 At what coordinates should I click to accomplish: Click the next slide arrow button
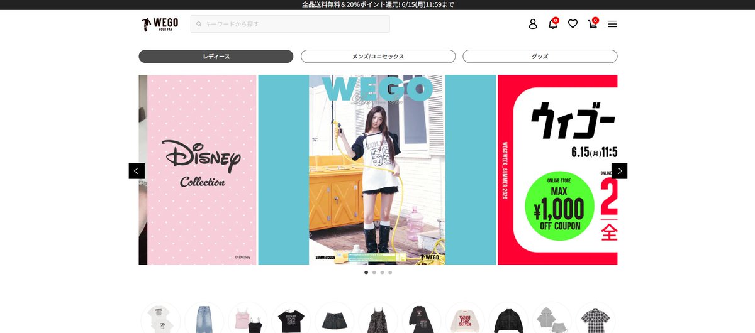click(x=619, y=171)
